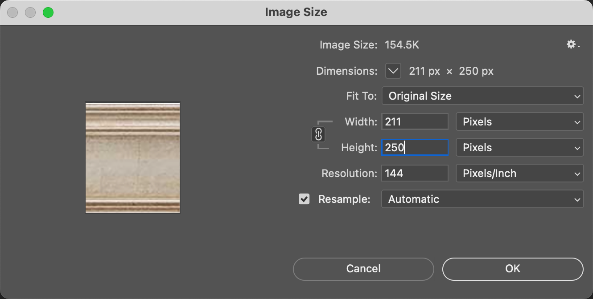The image size is (593, 299).
Task: Click the green zoom window button
Action: (x=48, y=12)
